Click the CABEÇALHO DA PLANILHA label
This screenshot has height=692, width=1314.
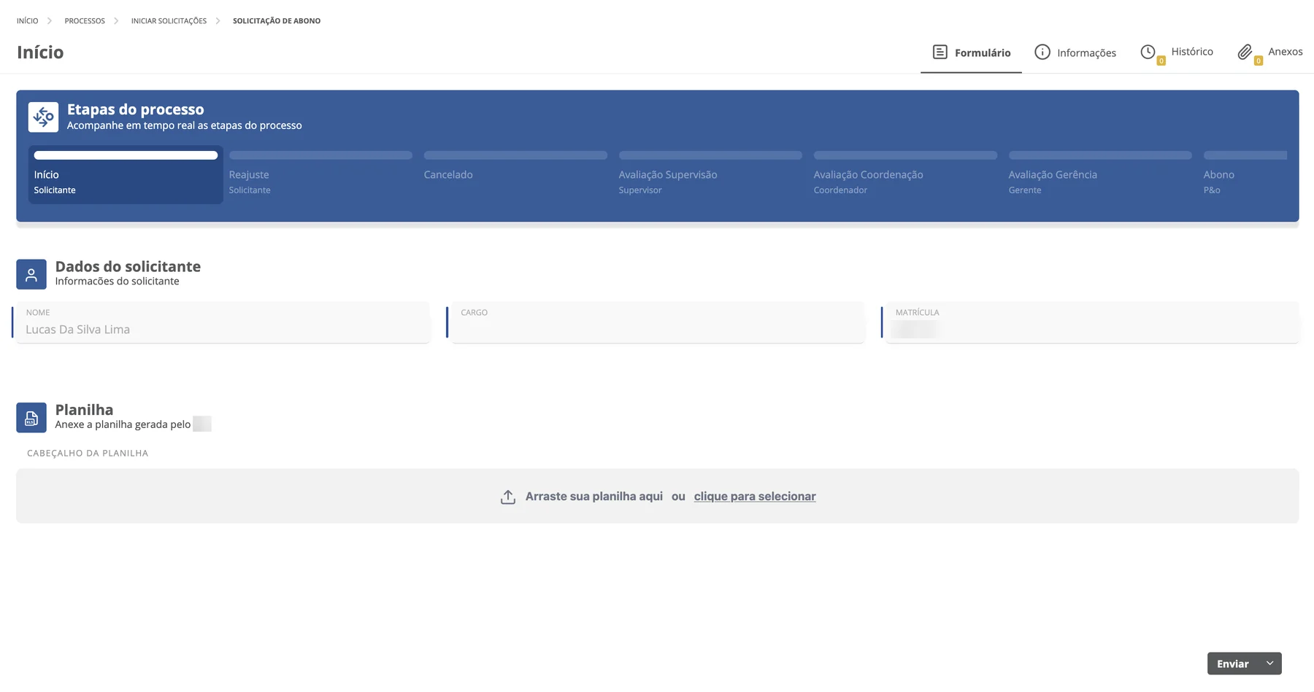point(88,454)
